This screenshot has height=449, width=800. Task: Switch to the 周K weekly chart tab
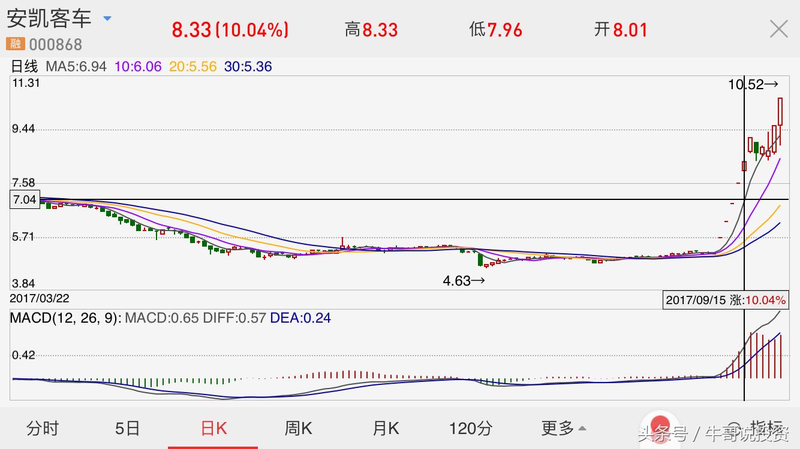click(297, 429)
